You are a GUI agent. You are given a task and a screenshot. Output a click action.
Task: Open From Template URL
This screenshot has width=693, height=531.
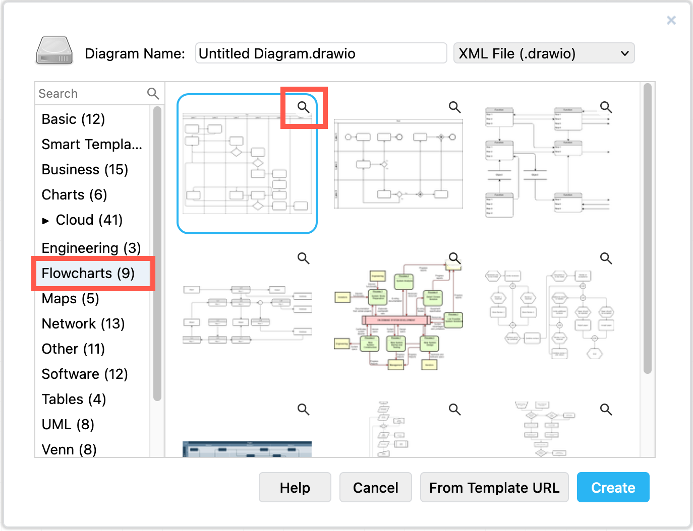[494, 487]
